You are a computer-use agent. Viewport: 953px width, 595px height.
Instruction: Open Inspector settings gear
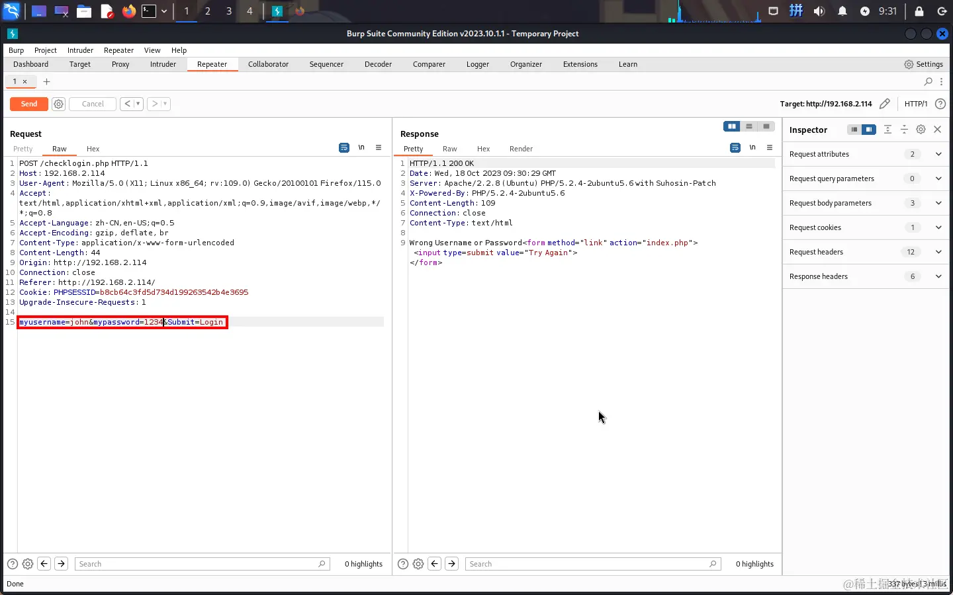[x=921, y=130]
